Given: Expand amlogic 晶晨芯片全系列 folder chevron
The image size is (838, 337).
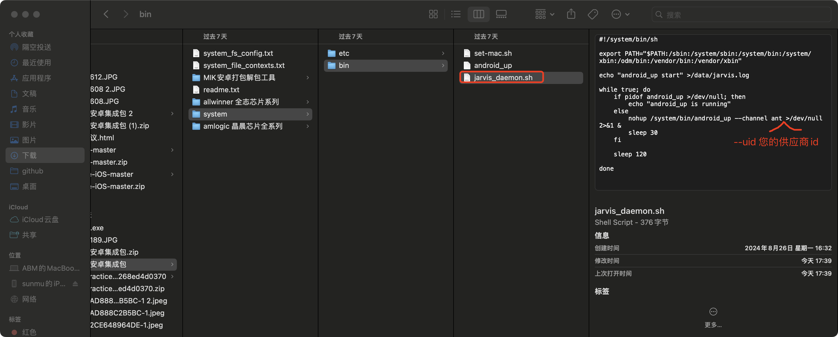Looking at the screenshot, I should point(307,126).
